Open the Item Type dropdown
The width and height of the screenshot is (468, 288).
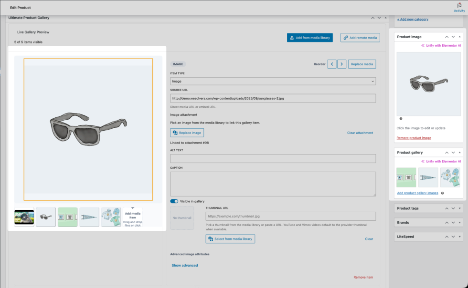[x=273, y=81]
